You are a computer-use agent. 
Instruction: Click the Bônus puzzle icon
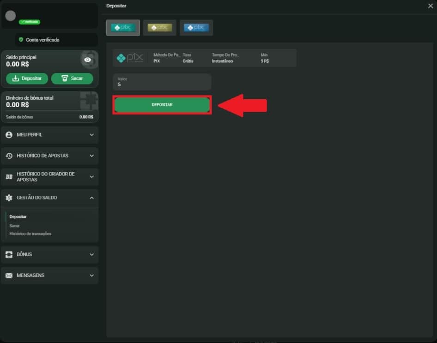9,254
